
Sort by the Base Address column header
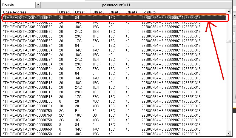coord(15,12)
